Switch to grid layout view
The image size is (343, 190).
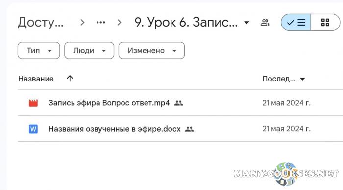point(325,22)
